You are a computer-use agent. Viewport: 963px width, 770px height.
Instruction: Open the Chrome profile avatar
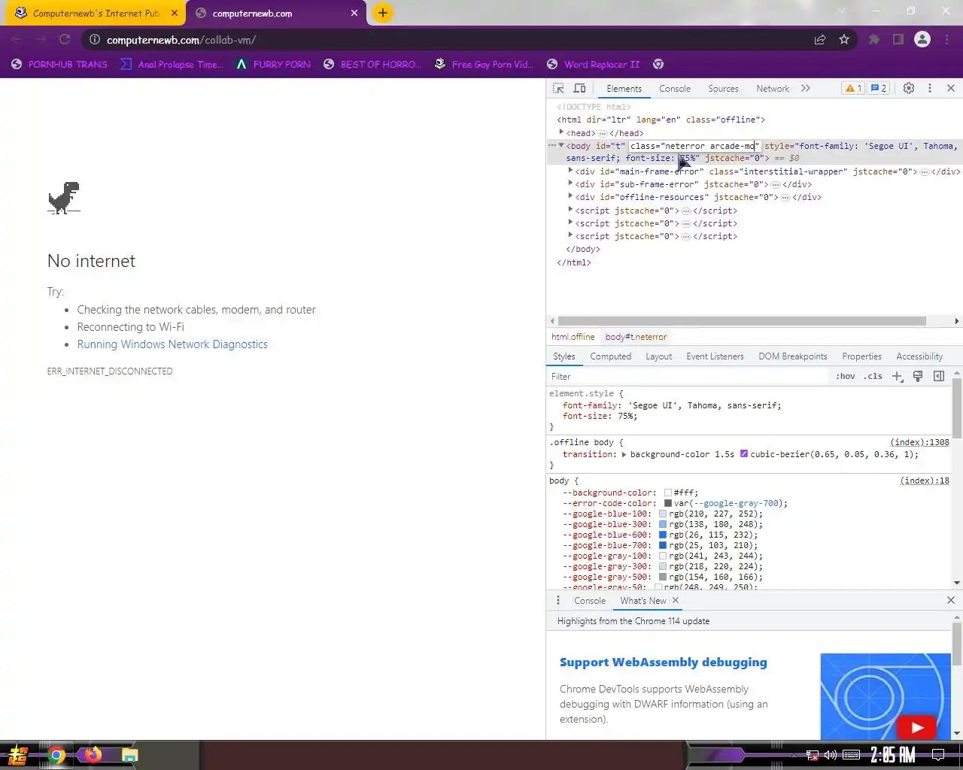(922, 39)
